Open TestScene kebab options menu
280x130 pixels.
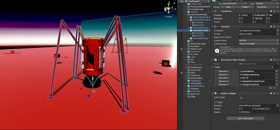209,1
